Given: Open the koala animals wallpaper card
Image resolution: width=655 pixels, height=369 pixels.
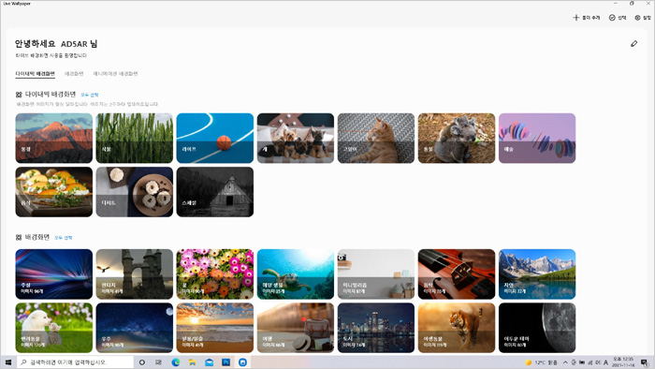Looking at the screenshot, I should pyautogui.click(x=457, y=138).
